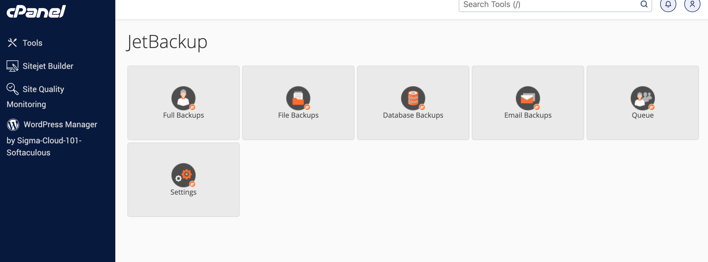Click the Site Quality Monitoring magnifier icon
Screen dimensions: 708x262
point(12,89)
